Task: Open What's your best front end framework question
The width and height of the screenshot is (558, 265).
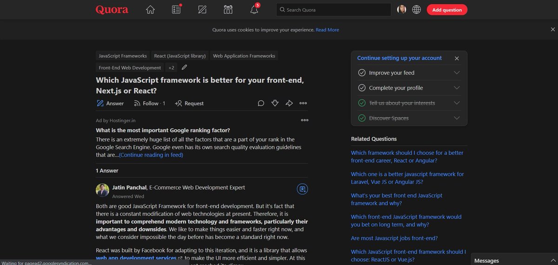Action: [x=397, y=199]
